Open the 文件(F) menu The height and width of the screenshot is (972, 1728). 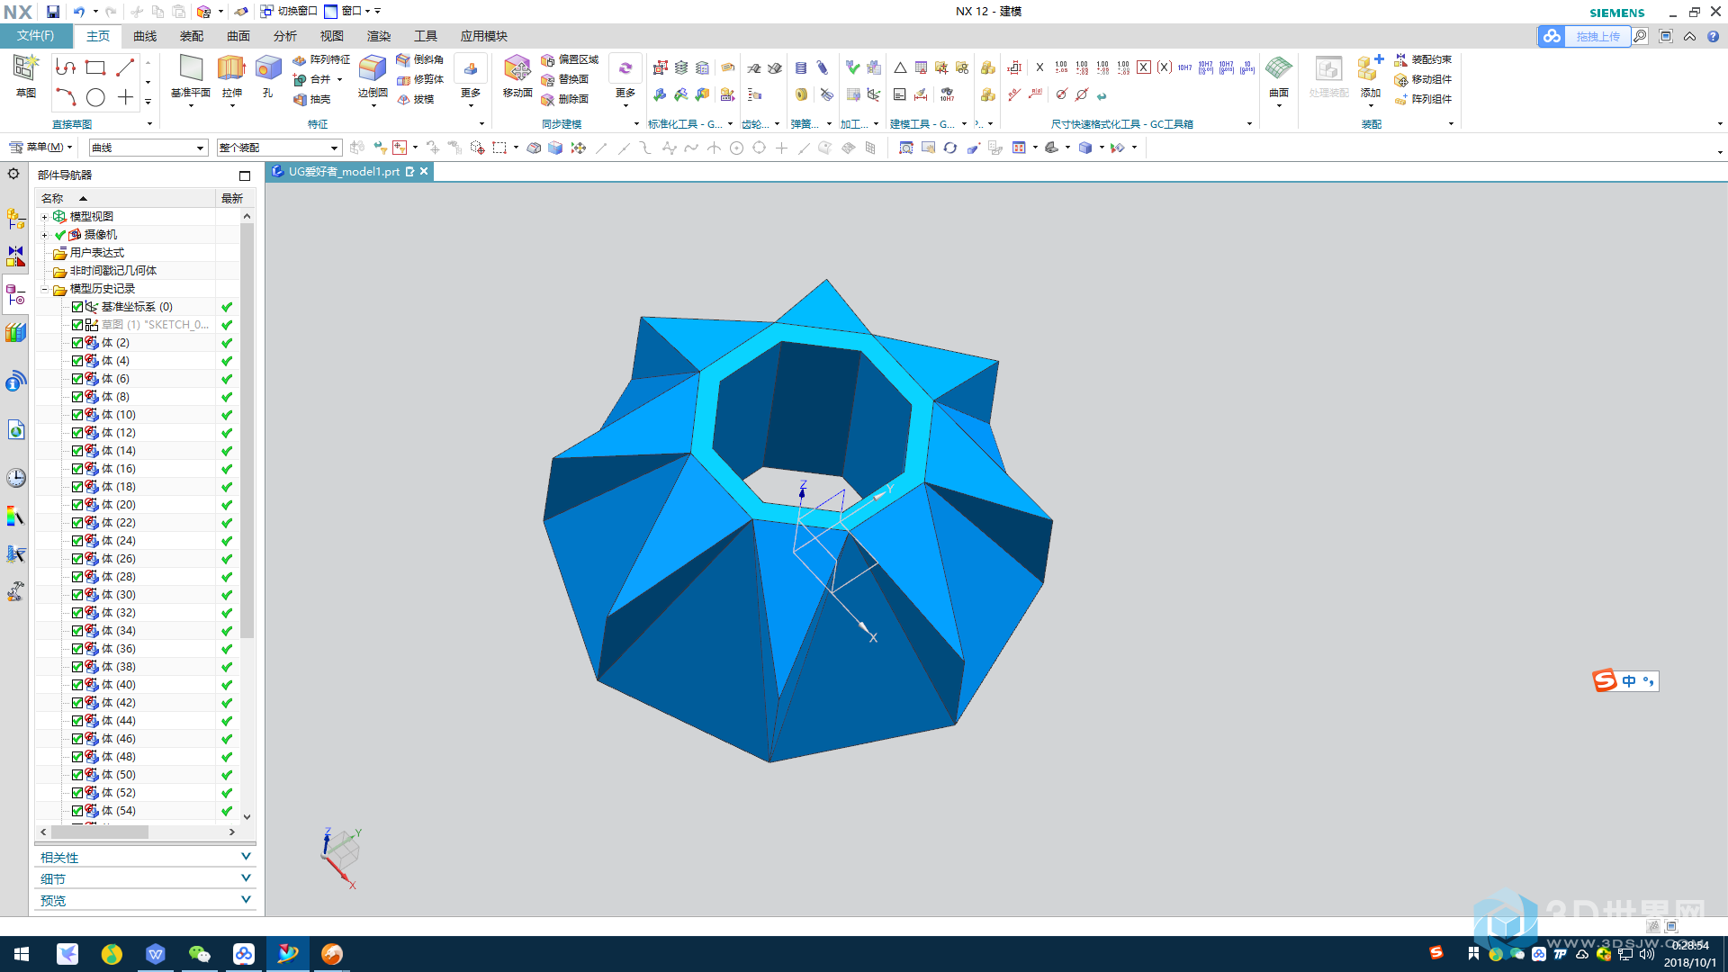pos(36,36)
